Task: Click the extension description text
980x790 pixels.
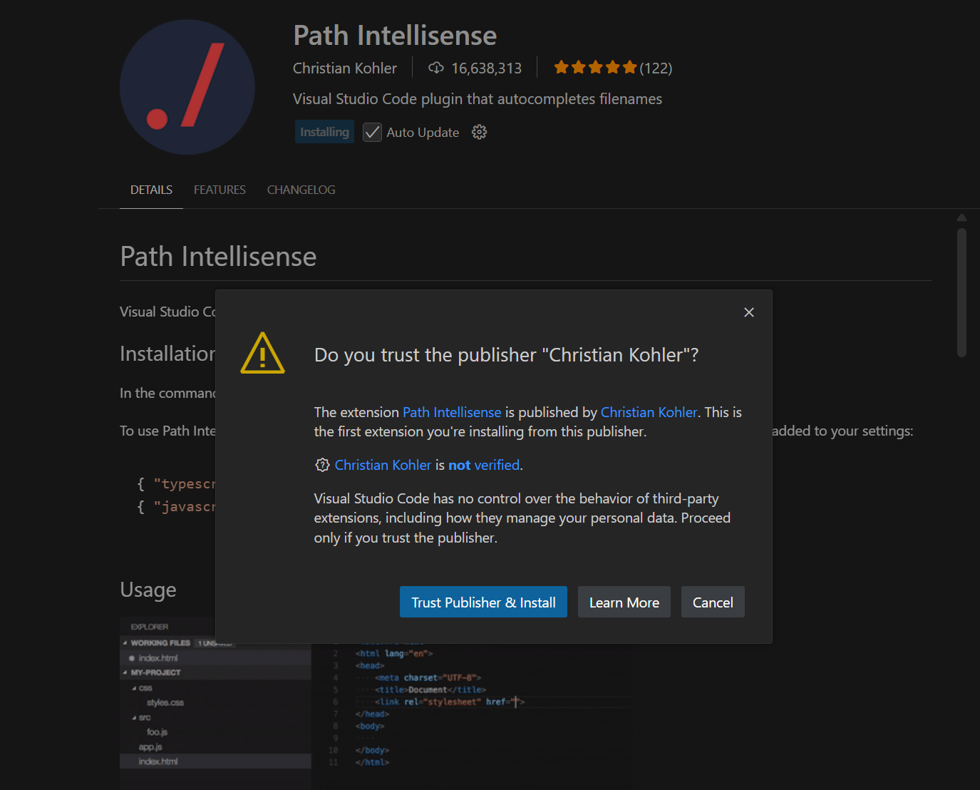Action: coord(478,99)
